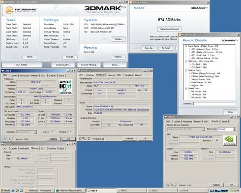Viewport: 241px width, 193px height.
Task: Select 'GT4 - Mother Nature' result row
Action: coord(205,58)
